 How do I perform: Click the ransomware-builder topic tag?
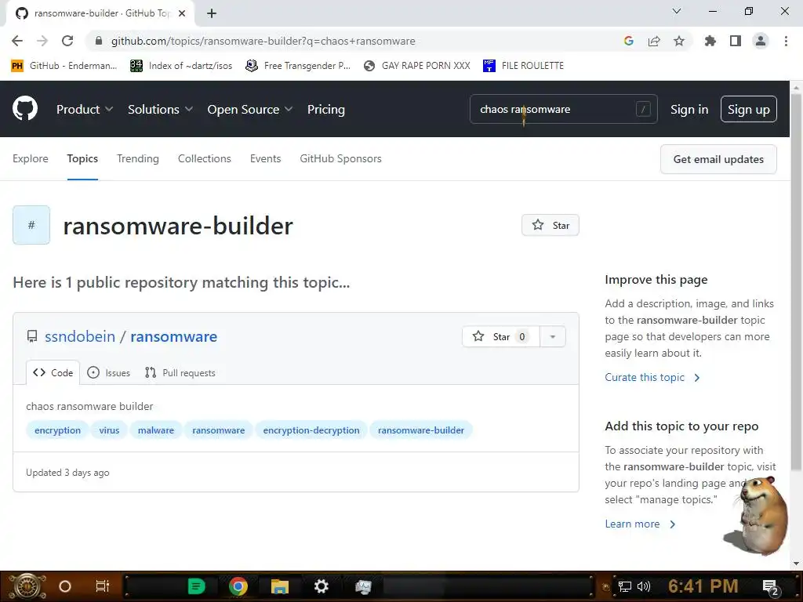[421, 430]
